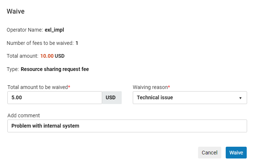Click the Number of fees to be waived label
The height and width of the screenshot is (164, 253).
click(x=40, y=43)
